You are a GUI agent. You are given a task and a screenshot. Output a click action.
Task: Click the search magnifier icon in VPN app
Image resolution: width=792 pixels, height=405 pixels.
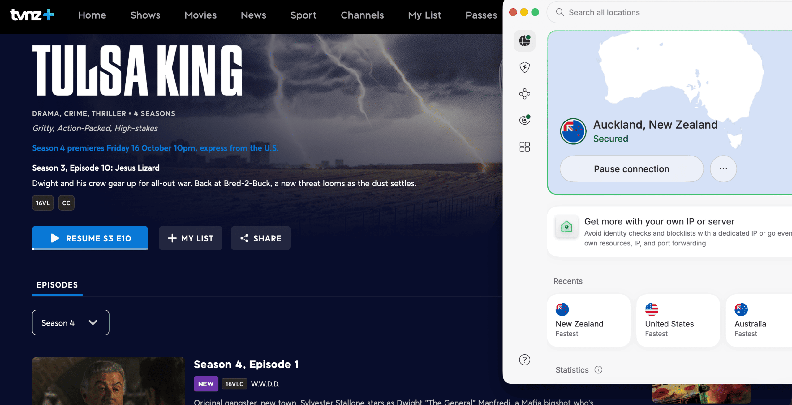click(560, 12)
